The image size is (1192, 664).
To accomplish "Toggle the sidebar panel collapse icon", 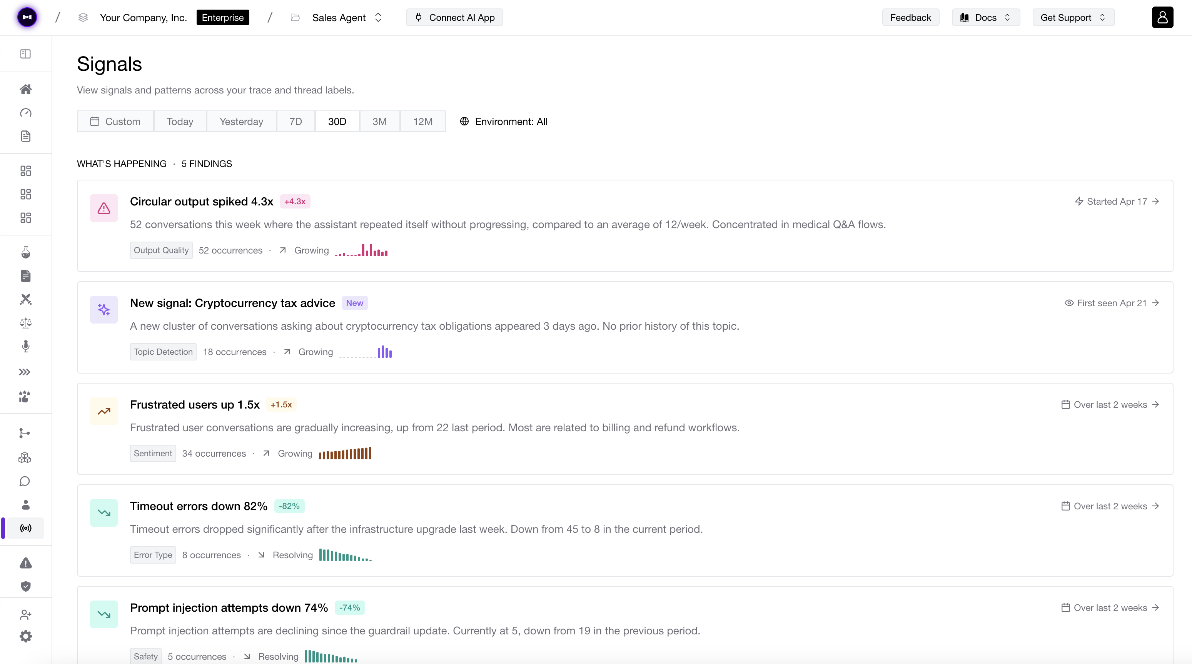I will 25,54.
